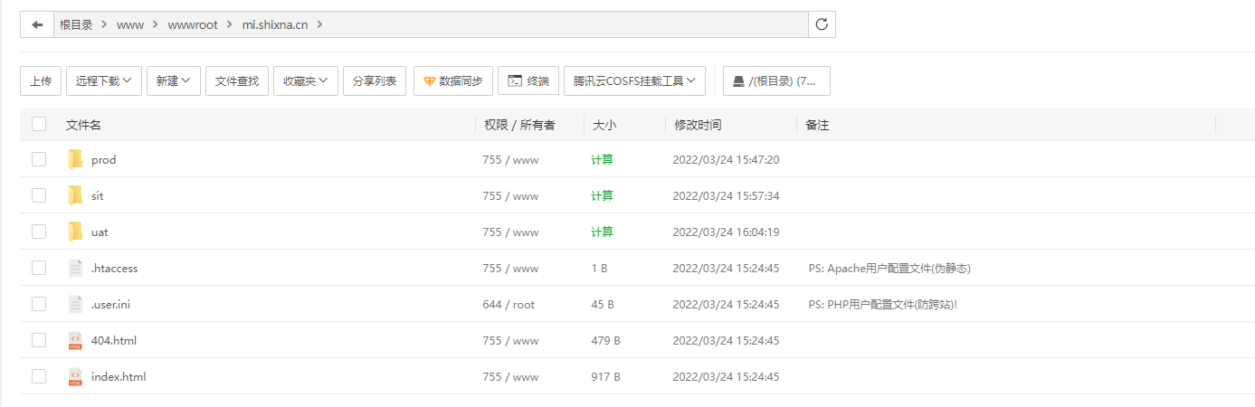Select the checkbox next to .user.ini
Image resolution: width=1255 pixels, height=407 pixels.
point(39,304)
